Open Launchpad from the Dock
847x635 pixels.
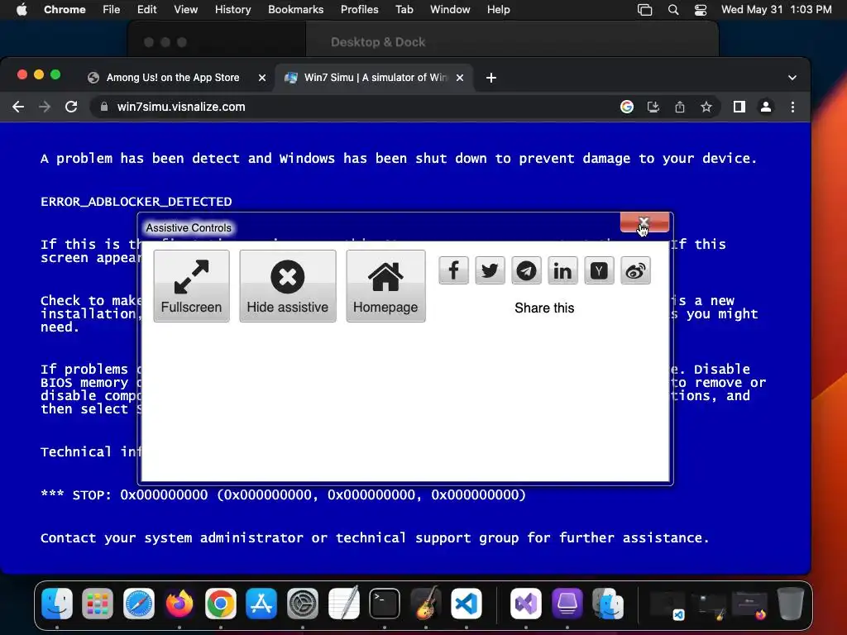point(98,603)
